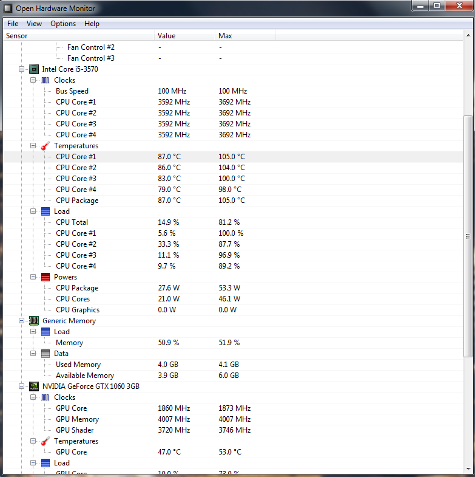Select CPU Core #1 temperature row at 87.0 °C
This screenshot has width=475, height=477.
click(233, 157)
